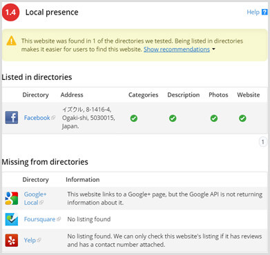
Task: Click the external link icon beside Yelp
Action: 39,240
